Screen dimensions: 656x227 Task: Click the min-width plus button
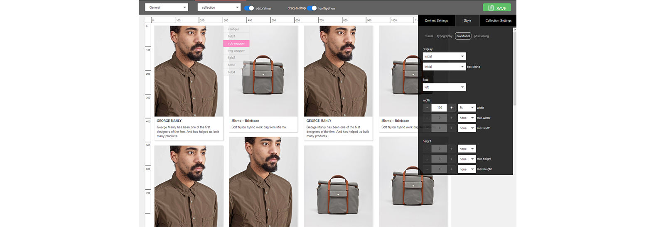(x=451, y=118)
